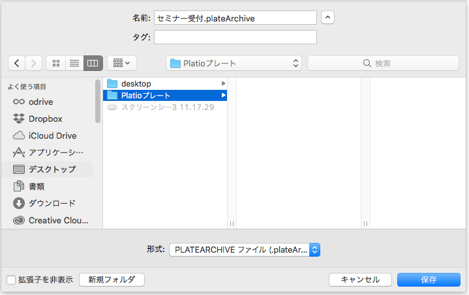Go forward to next folder
This screenshot has width=469, height=295.
(x=34, y=63)
